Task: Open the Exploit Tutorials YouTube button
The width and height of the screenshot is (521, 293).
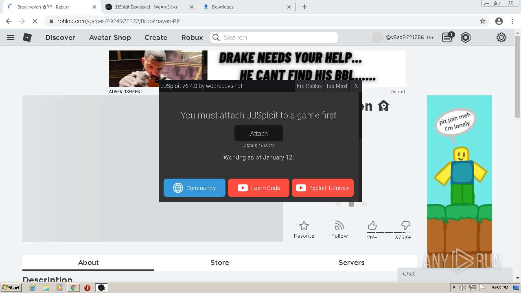Action: (x=323, y=188)
